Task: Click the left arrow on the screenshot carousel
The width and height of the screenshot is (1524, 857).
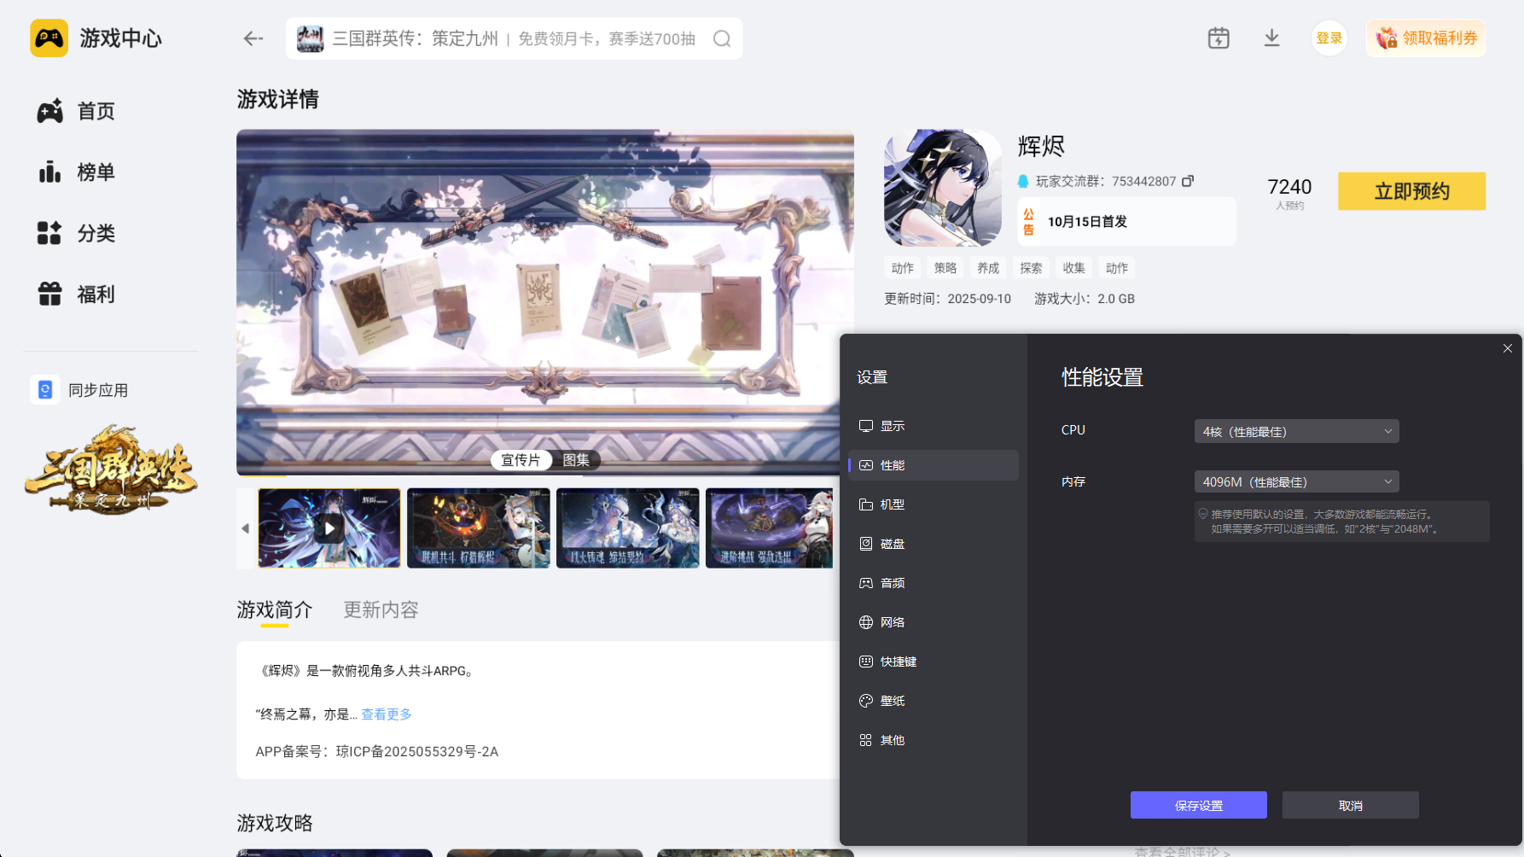Action: pos(245,528)
